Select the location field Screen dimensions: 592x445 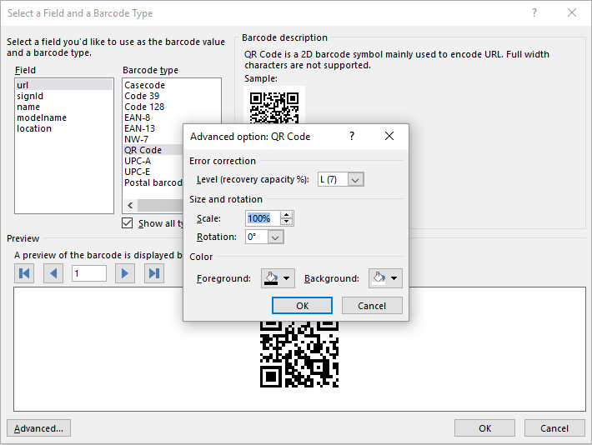click(x=64, y=128)
